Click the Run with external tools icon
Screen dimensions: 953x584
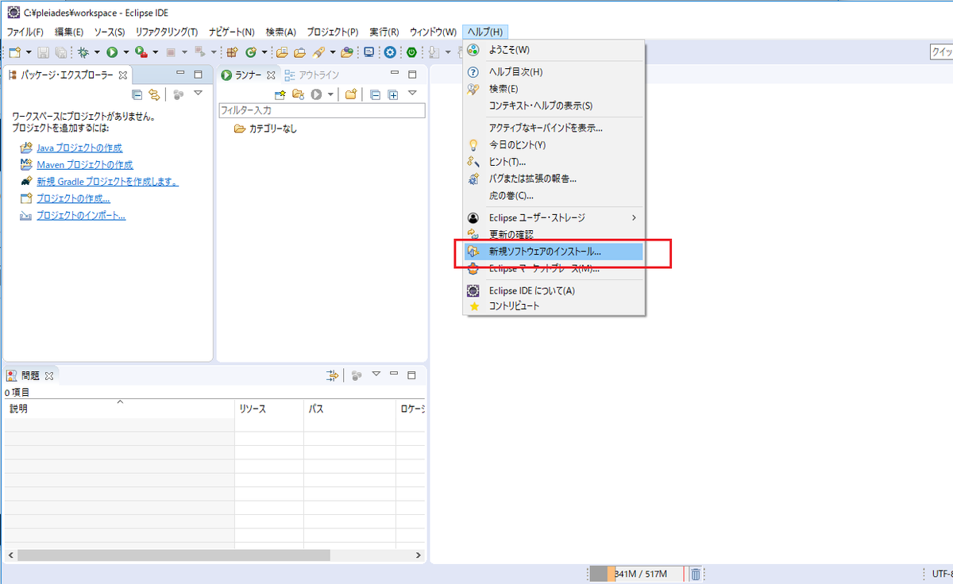(141, 52)
